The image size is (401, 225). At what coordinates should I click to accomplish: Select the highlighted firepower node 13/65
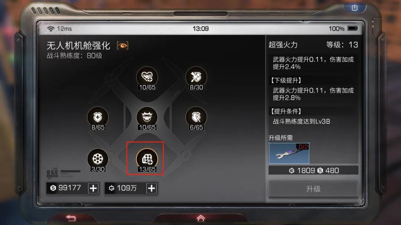(x=147, y=159)
